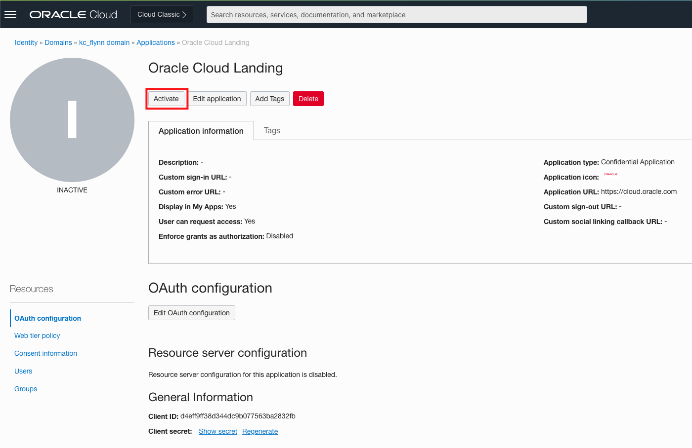Open Web tier policy resource

point(37,336)
